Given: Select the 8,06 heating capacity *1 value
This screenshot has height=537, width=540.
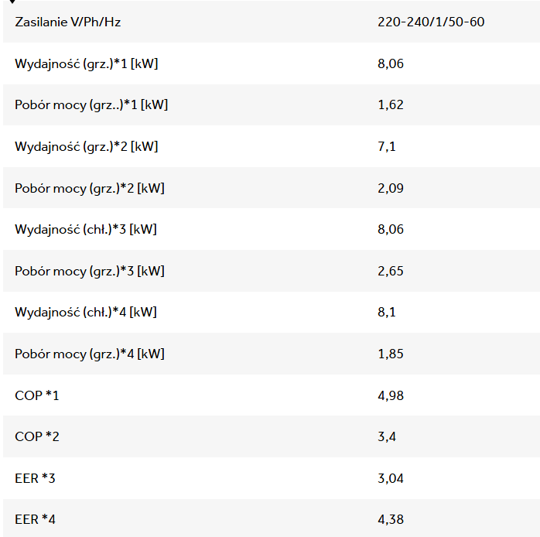Looking at the screenshot, I should pyautogui.click(x=391, y=63).
